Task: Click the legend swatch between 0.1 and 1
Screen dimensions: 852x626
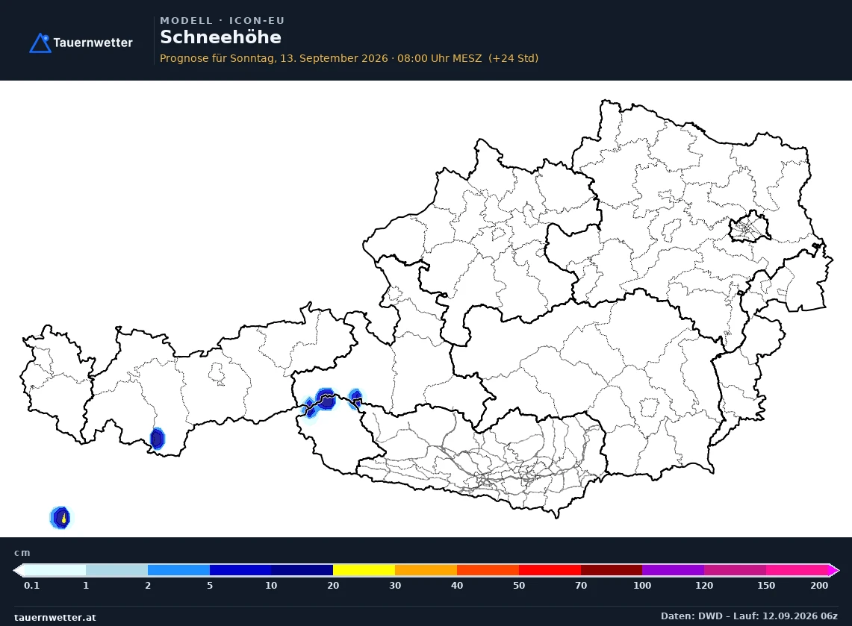Action: (55, 570)
